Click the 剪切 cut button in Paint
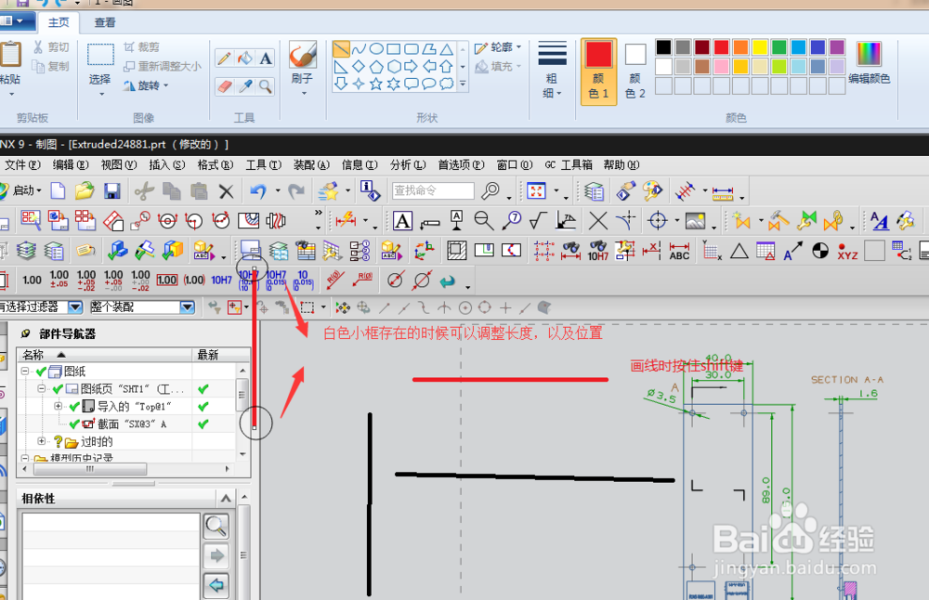This screenshot has width=929, height=600. click(51, 46)
